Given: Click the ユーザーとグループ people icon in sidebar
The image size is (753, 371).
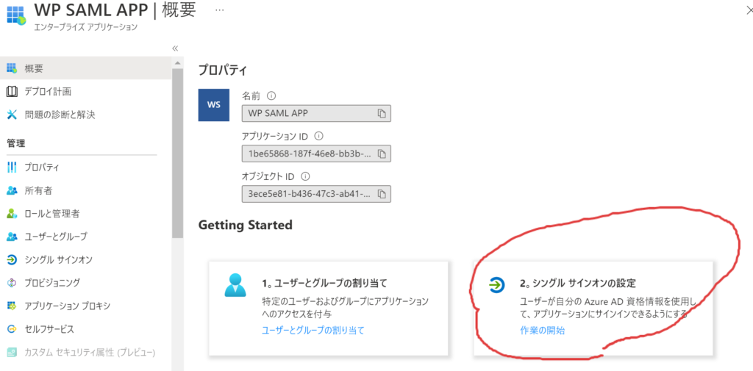Looking at the screenshot, I should point(12,237).
